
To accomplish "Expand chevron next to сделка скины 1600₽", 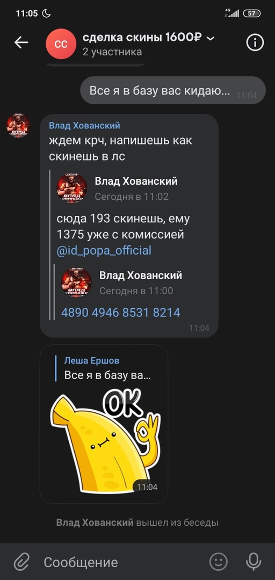I will click(x=211, y=38).
